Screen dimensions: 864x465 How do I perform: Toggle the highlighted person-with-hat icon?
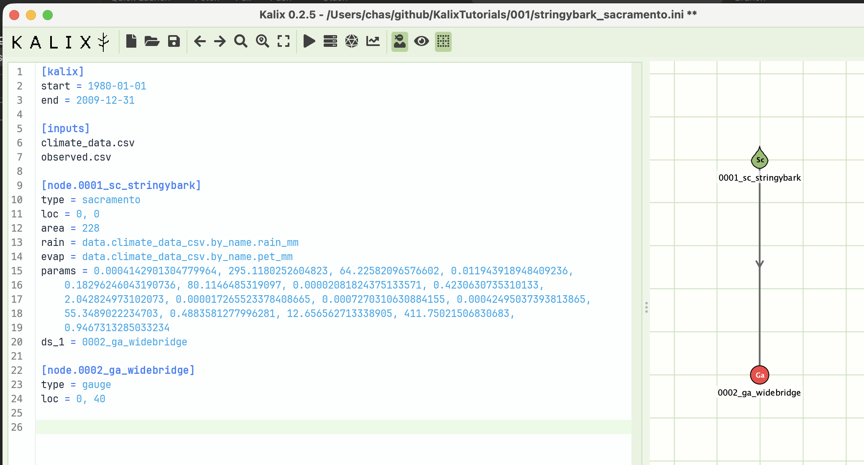pos(400,41)
